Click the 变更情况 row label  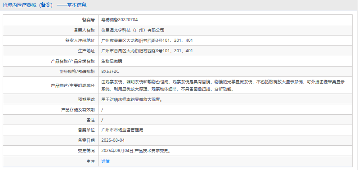[86, 151]
